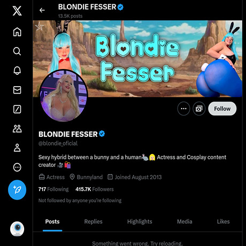The image size is (246, 246).
Task: Switch to the Highlights tab
Action: click(140, 221)
